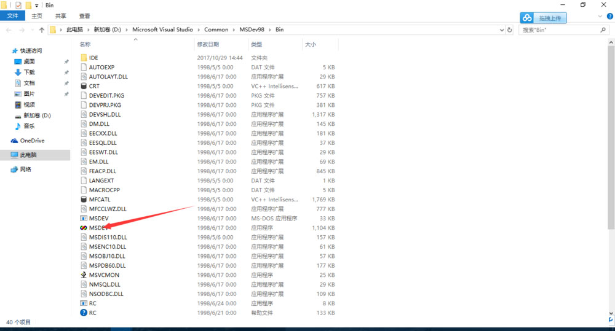
Task: Open the 文件 ribbon tab
Action: point(12,16)
